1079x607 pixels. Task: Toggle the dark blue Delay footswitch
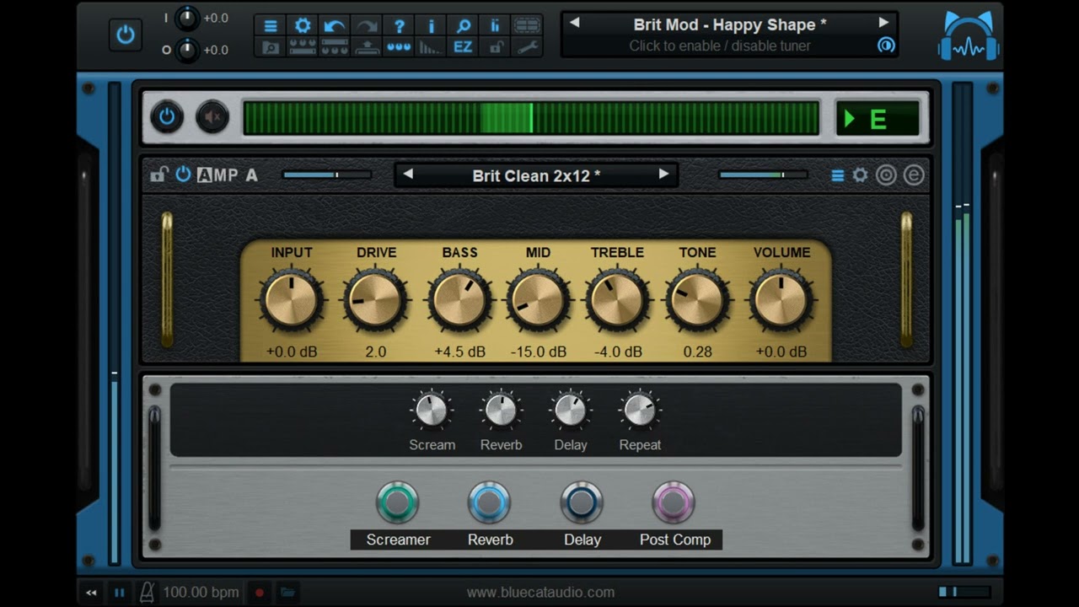(x=582, y=502)
